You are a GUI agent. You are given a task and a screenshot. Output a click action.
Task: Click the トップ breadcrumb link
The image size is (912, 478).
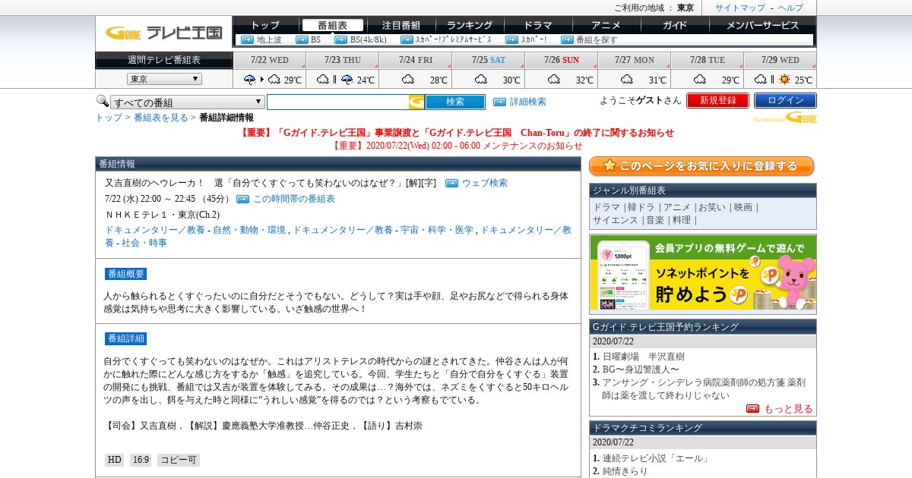point(109,118)
